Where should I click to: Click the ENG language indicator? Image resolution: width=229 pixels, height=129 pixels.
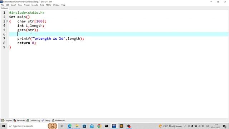[x=208, y=126]
